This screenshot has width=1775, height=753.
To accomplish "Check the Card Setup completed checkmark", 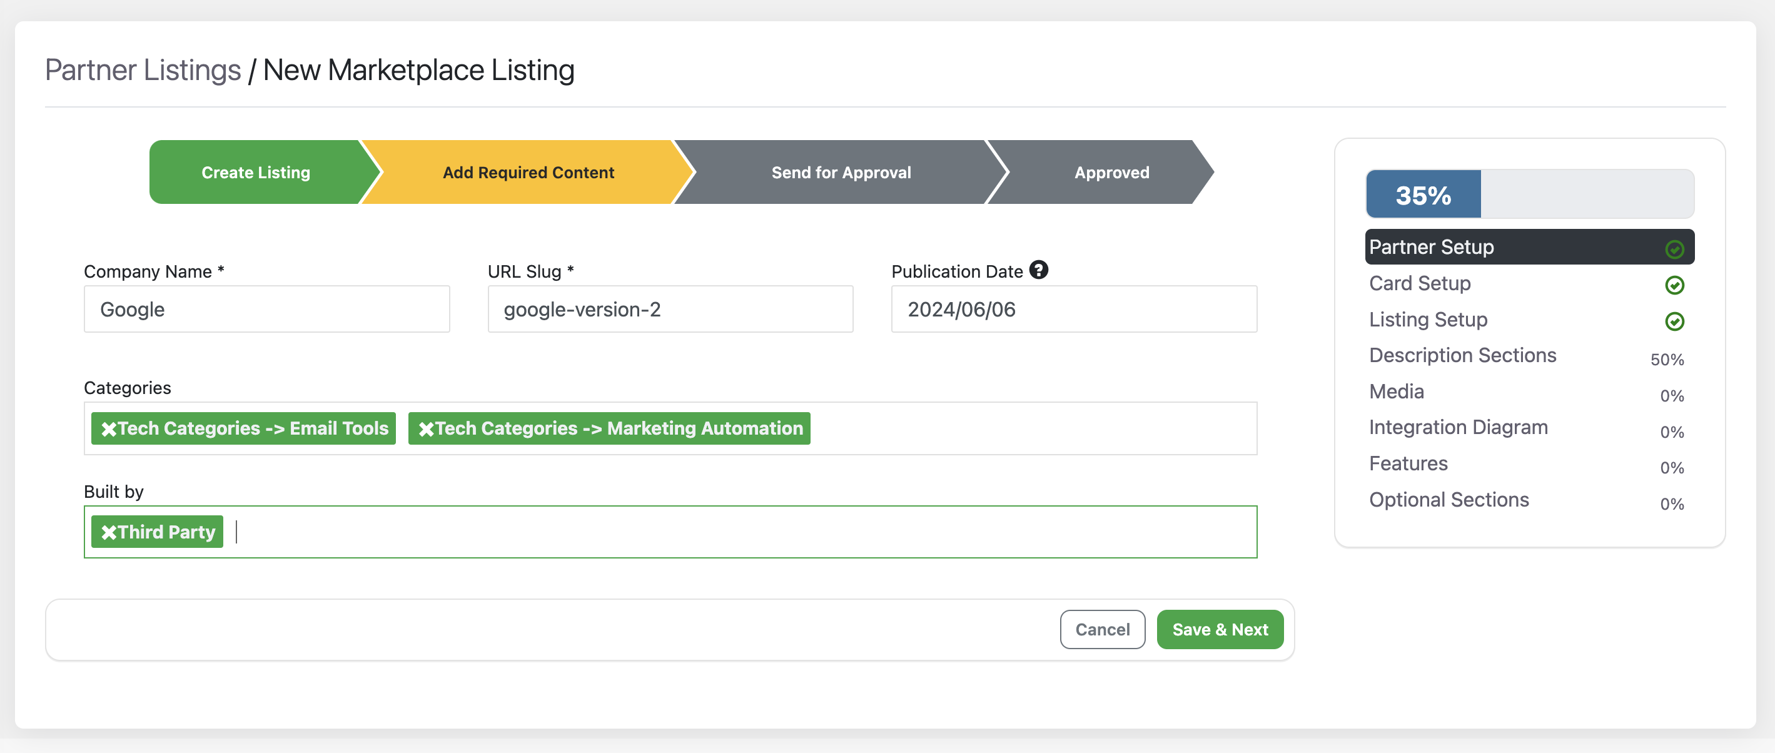I will (x=1674, y=285).
